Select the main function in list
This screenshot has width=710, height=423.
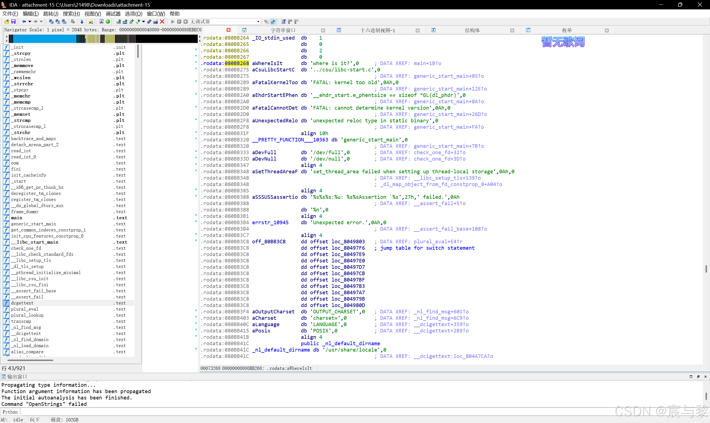click(17, 218)
